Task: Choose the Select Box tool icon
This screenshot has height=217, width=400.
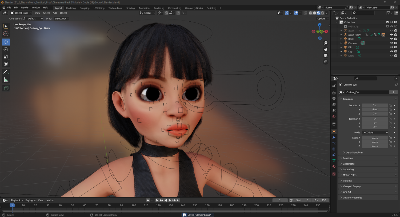Action: click(6, 26)
